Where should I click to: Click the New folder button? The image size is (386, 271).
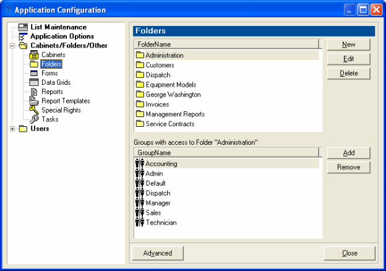349,45
